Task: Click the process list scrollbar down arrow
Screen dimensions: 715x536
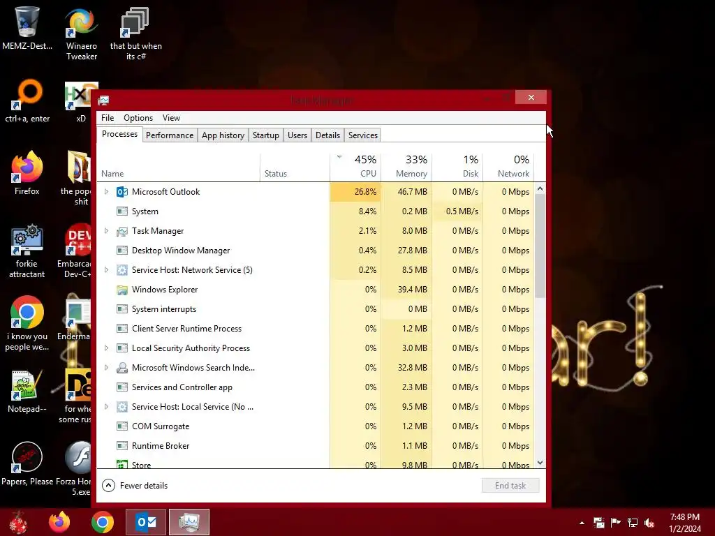Action: (540, 463)
